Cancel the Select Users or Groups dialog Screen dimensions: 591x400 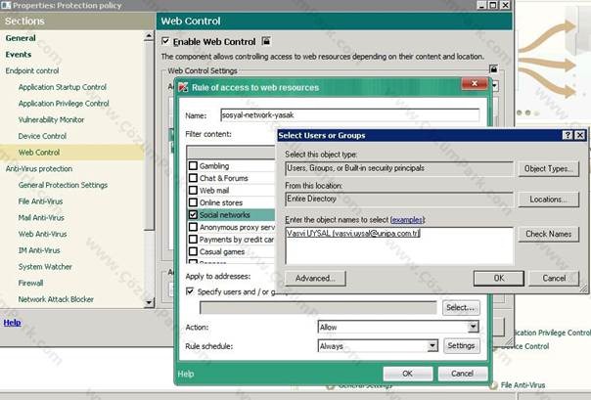(554, 278)
